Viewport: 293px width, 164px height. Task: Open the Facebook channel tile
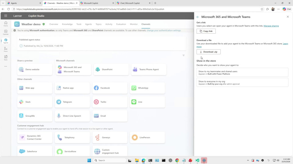click(x=110, y=88)
